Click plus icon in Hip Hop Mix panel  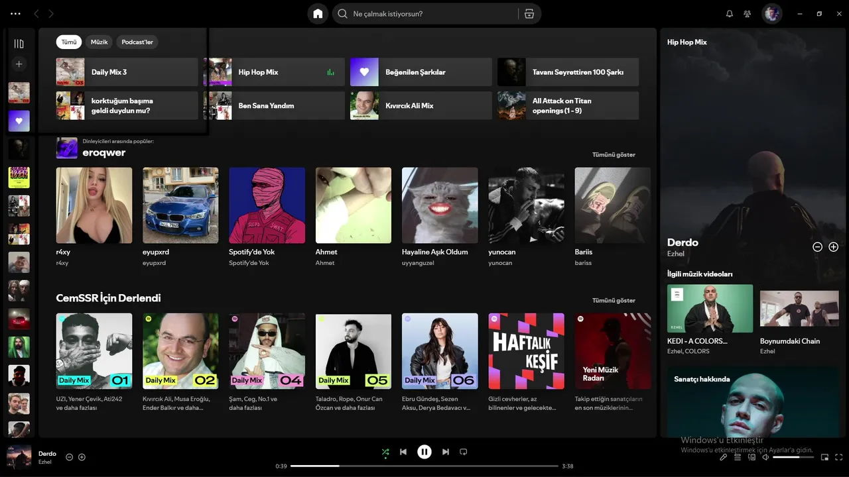(x=834, y=247)
